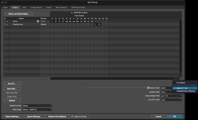Open the Default Format dropdown
Screen dimensions: 198x120
[x=37, y=105]
